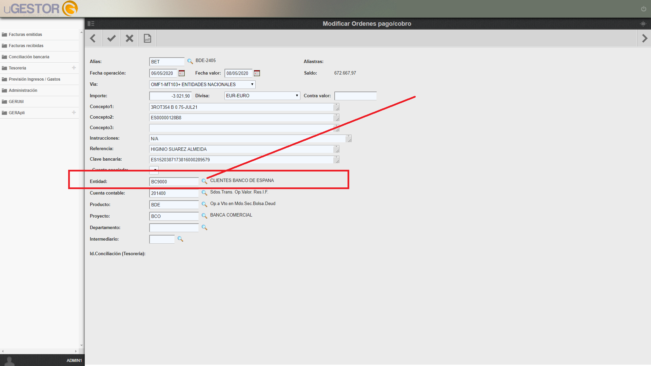Toggle the sidebar menu icon
Viewport: 651px width, 366px height.
coord(91,24)
